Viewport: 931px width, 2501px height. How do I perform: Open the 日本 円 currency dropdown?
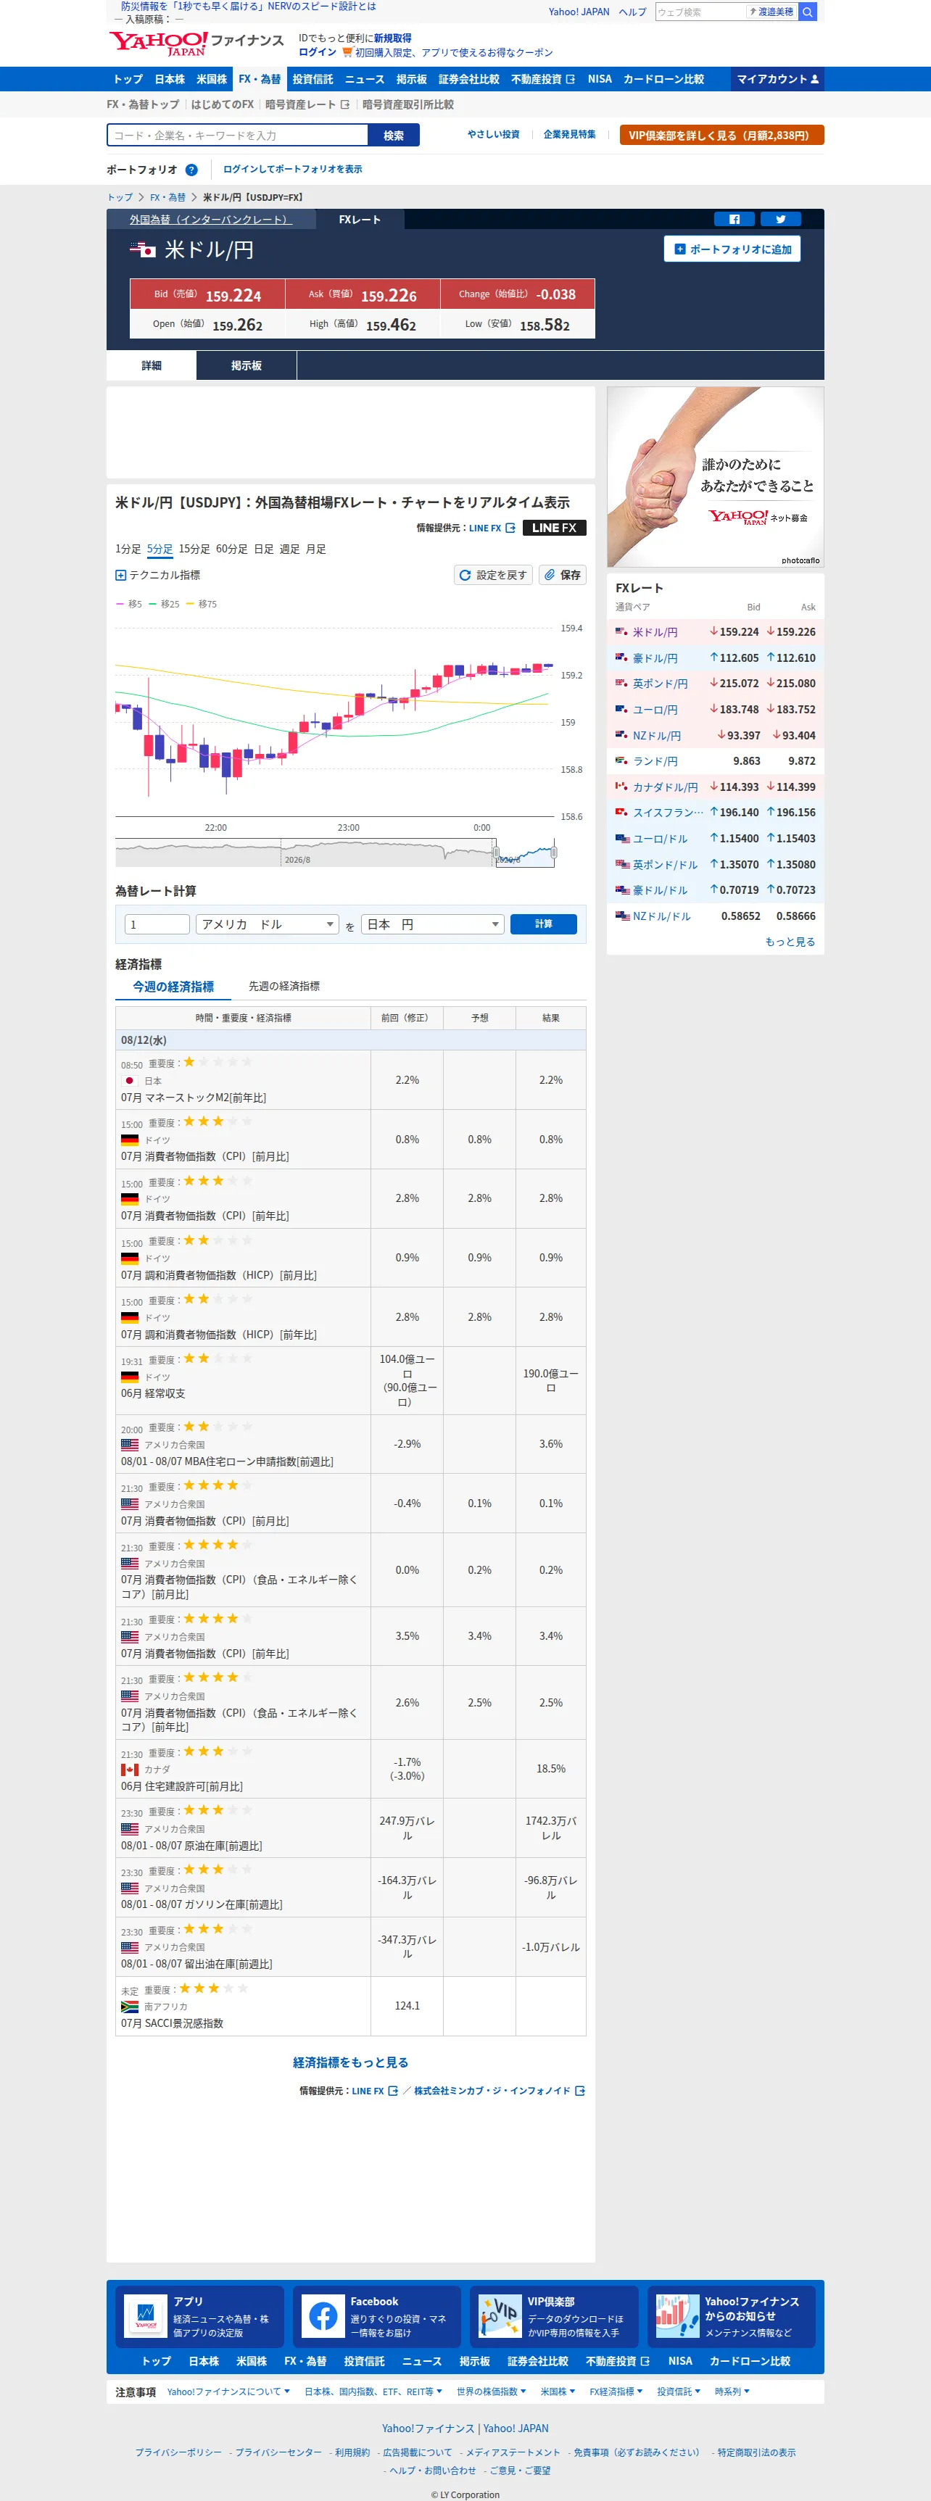432,924
